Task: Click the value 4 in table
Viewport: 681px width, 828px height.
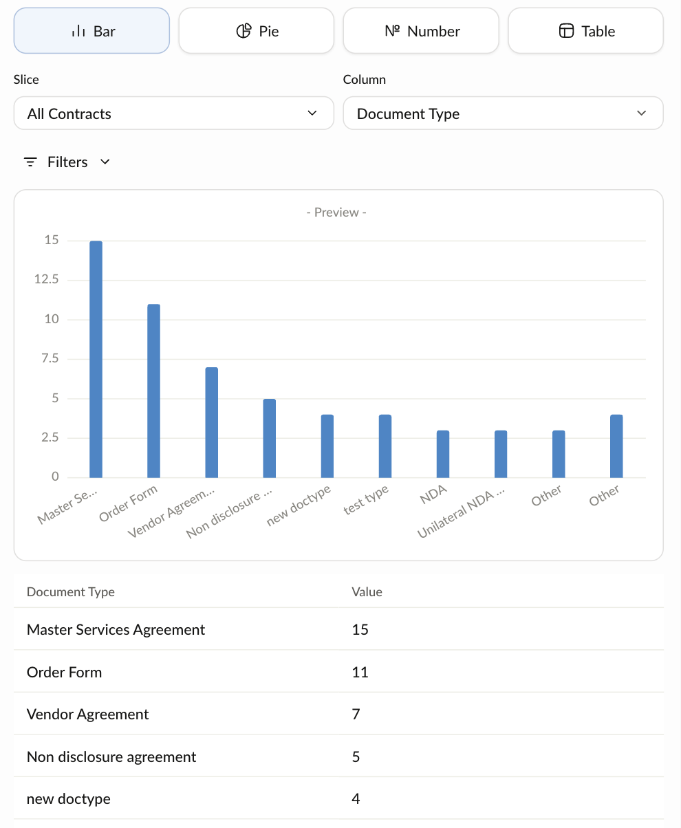Action: tap(356, 799)
